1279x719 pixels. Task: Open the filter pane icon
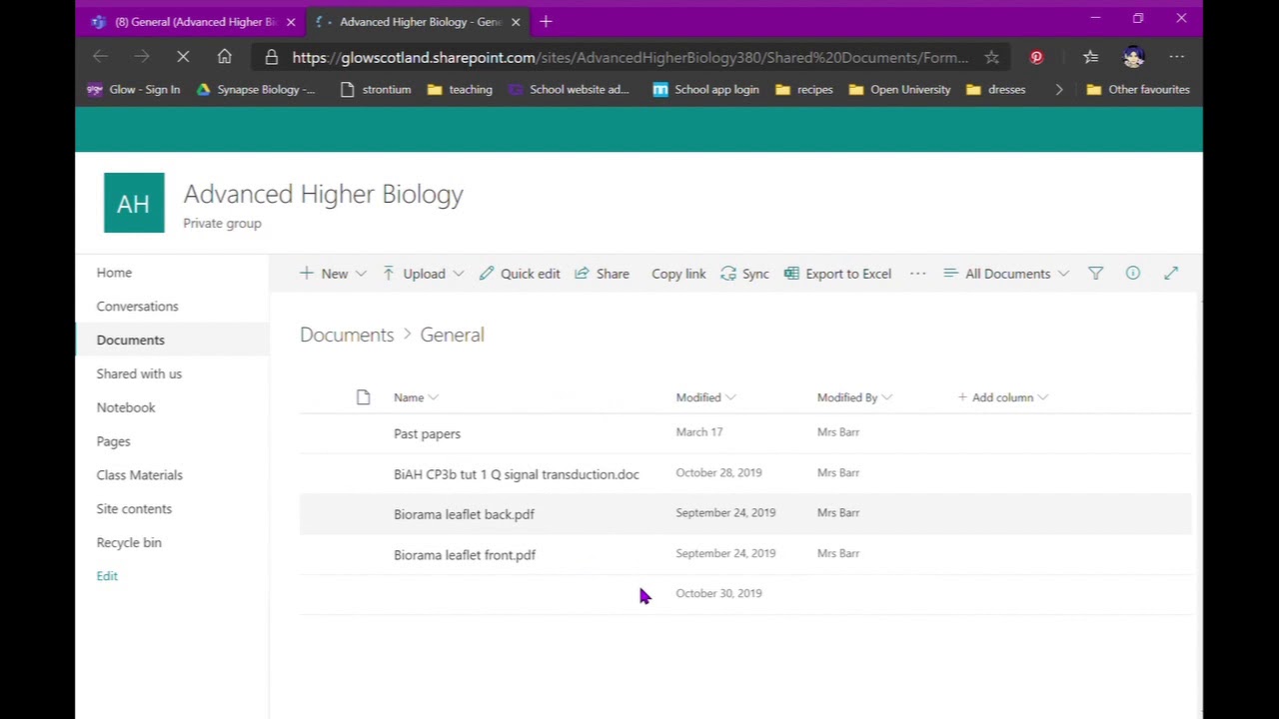1095,273
